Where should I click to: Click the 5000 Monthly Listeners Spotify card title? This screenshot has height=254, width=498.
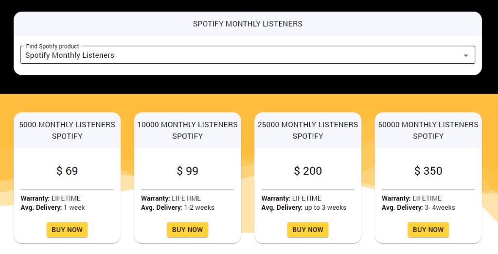pyautogui.click(x=67, y=130)
